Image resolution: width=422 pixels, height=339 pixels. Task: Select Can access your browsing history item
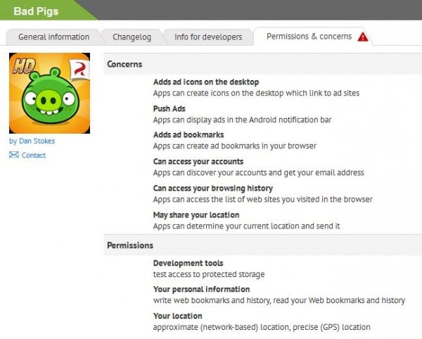point(213,188)
